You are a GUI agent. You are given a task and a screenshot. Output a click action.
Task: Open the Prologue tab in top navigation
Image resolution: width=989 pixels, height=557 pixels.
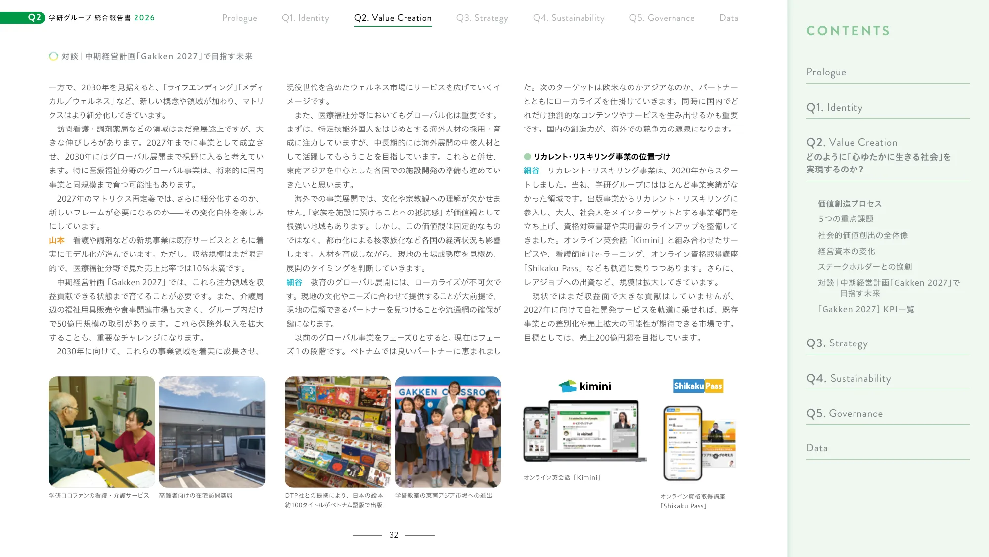point(239,18)
